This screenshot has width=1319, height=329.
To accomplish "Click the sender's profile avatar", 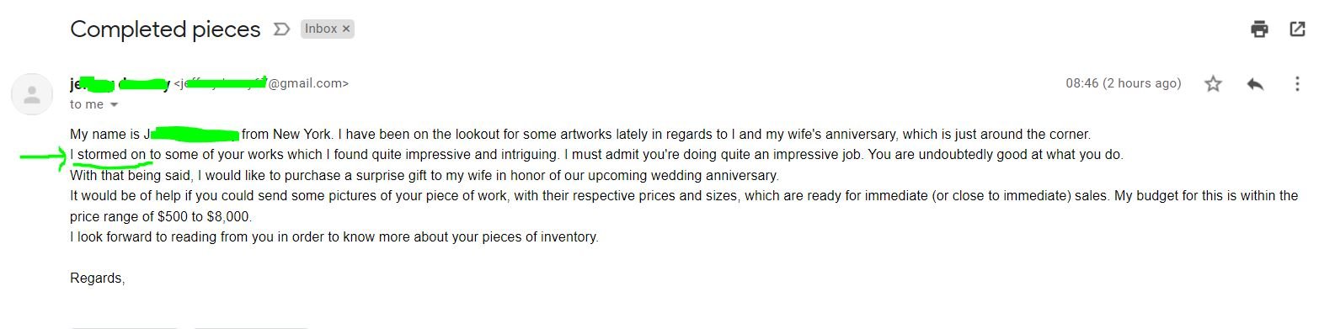I will pos(32,94).
